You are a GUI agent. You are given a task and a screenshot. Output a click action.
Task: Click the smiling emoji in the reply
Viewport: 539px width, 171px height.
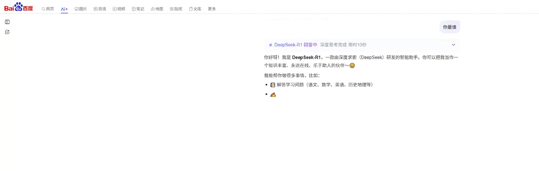point(352,65)
